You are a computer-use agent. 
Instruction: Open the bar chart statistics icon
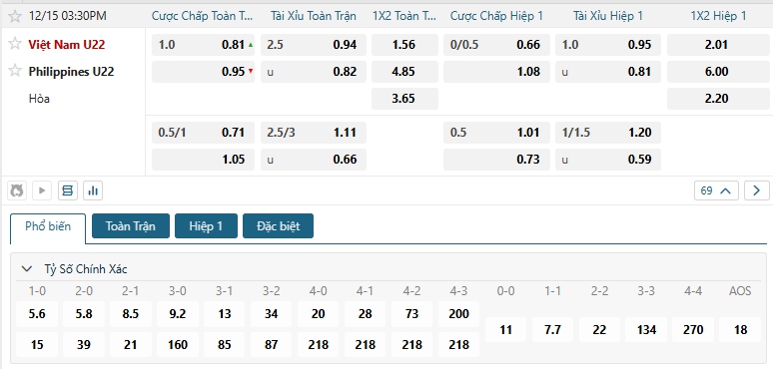coord(93,190)
